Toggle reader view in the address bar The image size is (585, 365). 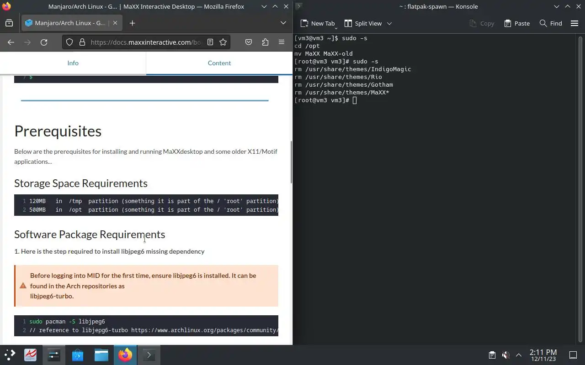point(210,42)
